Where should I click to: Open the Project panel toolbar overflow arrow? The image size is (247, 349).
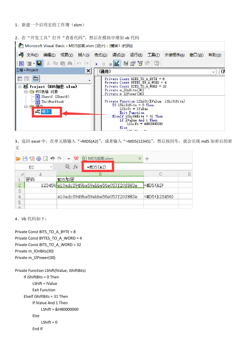coord(89,80)
